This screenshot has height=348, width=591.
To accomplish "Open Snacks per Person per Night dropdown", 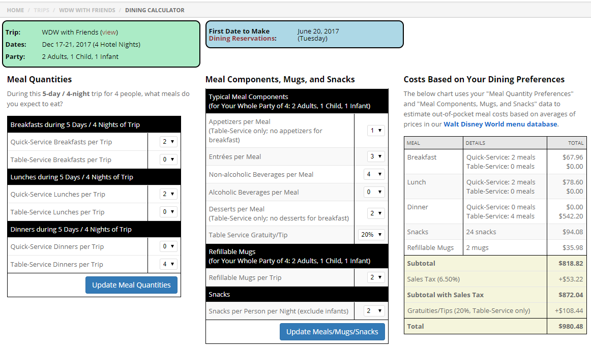I will (x=374, y=311).
